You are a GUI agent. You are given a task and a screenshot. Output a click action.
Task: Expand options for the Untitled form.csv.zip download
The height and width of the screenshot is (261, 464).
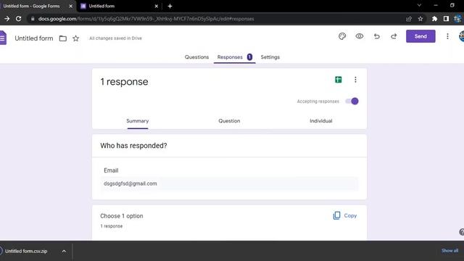coord(64,252)
